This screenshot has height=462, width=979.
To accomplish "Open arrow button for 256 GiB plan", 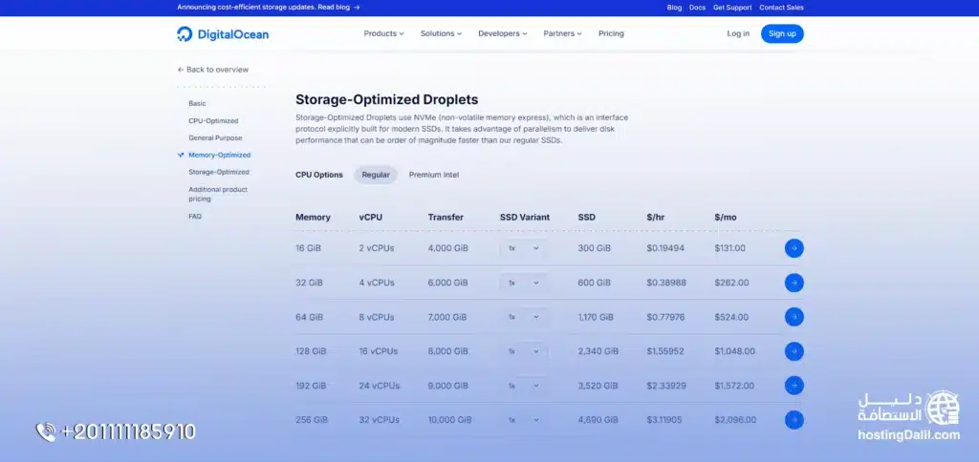I will (794, 420).
